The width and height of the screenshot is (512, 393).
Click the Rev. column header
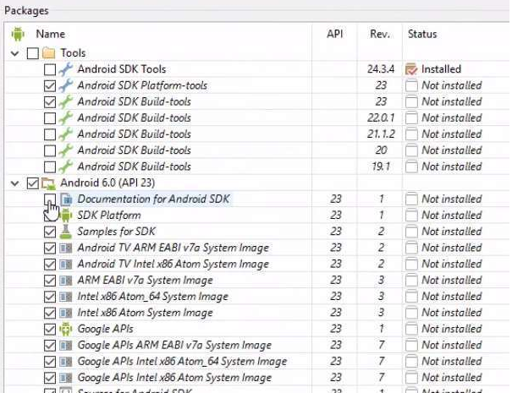coord(380,35)
